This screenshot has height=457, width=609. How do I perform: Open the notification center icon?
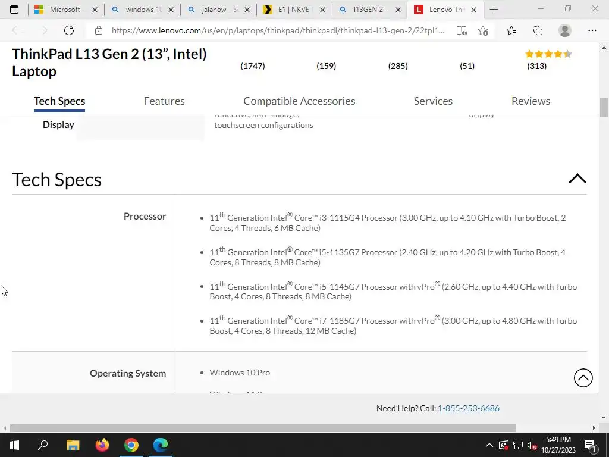click(x=591, y=445)
